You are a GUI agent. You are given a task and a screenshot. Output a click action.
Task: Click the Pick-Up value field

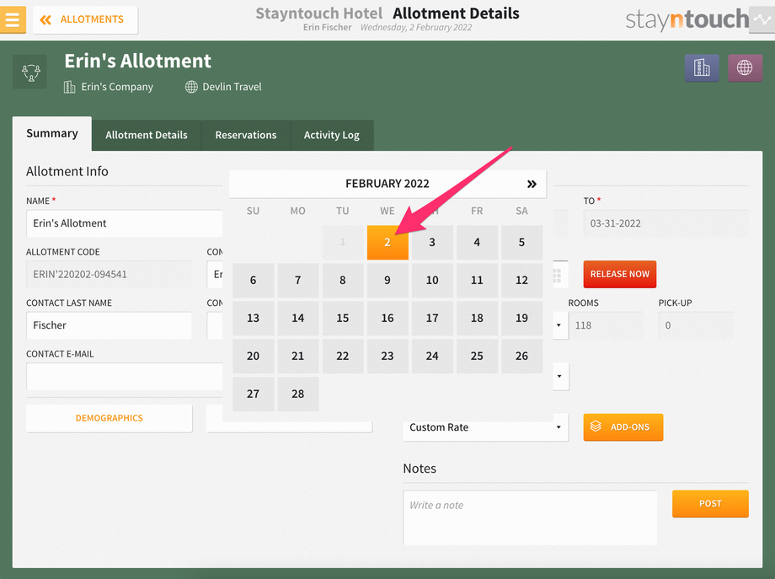click(696, 325)
